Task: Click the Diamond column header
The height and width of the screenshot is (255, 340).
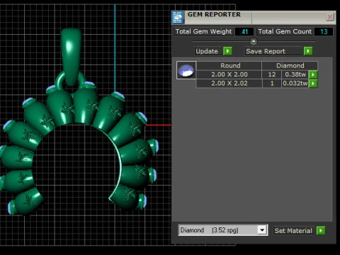Action: coord(290,65)
